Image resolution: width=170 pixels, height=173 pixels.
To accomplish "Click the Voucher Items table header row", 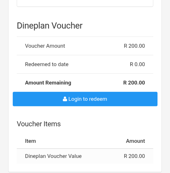I will tap(85, 141).
